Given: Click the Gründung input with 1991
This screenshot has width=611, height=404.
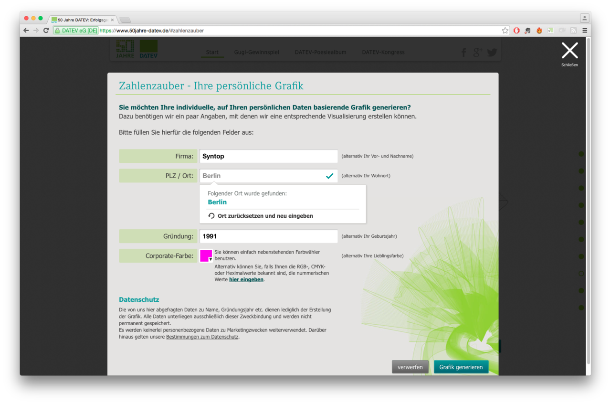Looking at the screenshot, I should coord(269,236).
